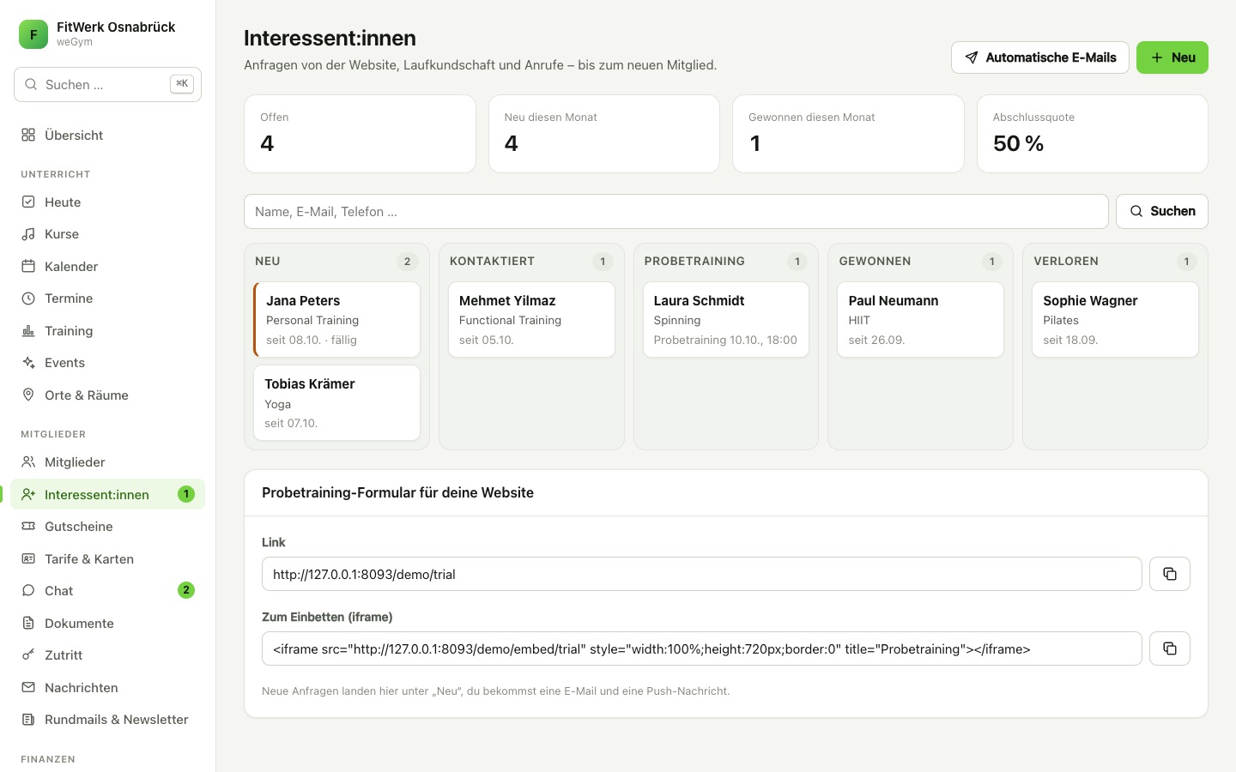The height and width of the screenshot is (772, 1236).
Task: Click the Dokumente file icon
Action: (x=28, y=623)
